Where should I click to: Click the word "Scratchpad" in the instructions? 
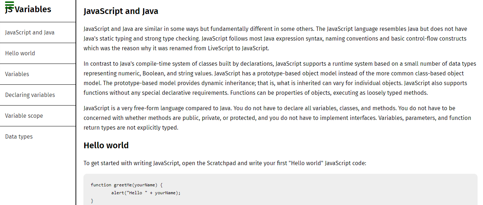[221, 163]
